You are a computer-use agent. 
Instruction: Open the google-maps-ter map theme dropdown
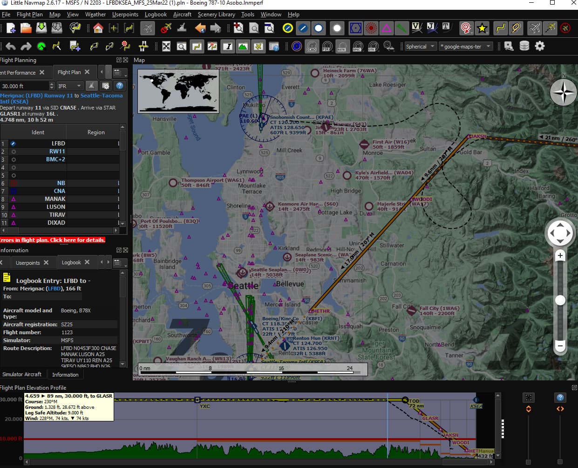[x=466, y=46]
